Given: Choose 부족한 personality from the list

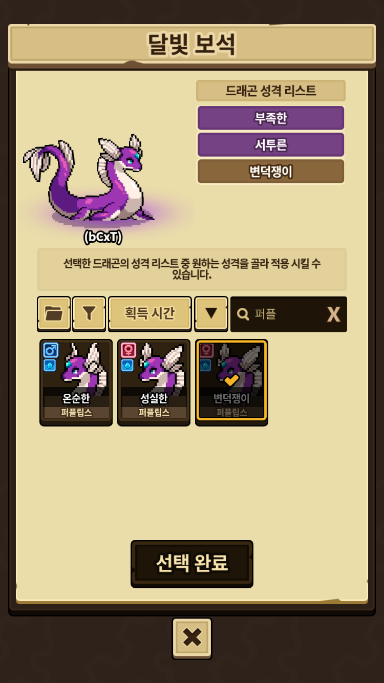Looking at the screenshot, I should tap(271, 118).
